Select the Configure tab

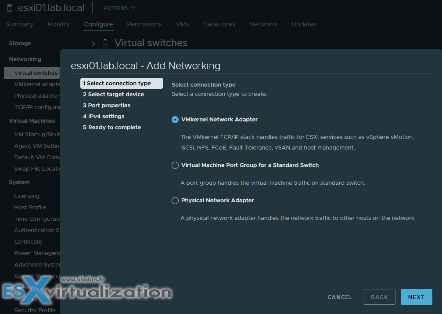point(98,24)
